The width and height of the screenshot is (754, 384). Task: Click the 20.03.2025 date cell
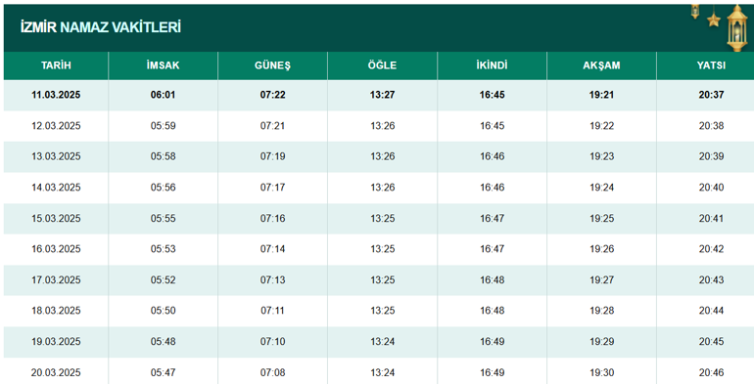(x=56, y=372)
